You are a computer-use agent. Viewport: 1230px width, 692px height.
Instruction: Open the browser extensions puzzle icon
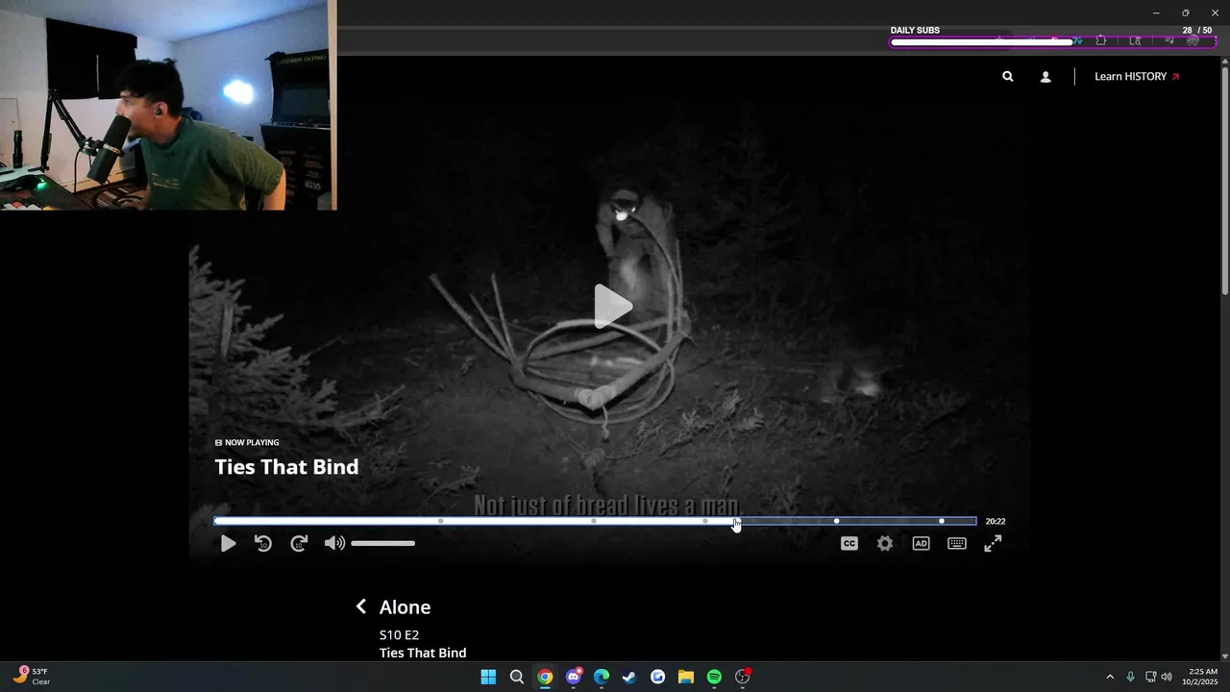tap(1101, 41)
